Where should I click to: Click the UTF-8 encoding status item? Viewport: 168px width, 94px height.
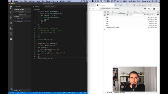[x=48, y=93]
